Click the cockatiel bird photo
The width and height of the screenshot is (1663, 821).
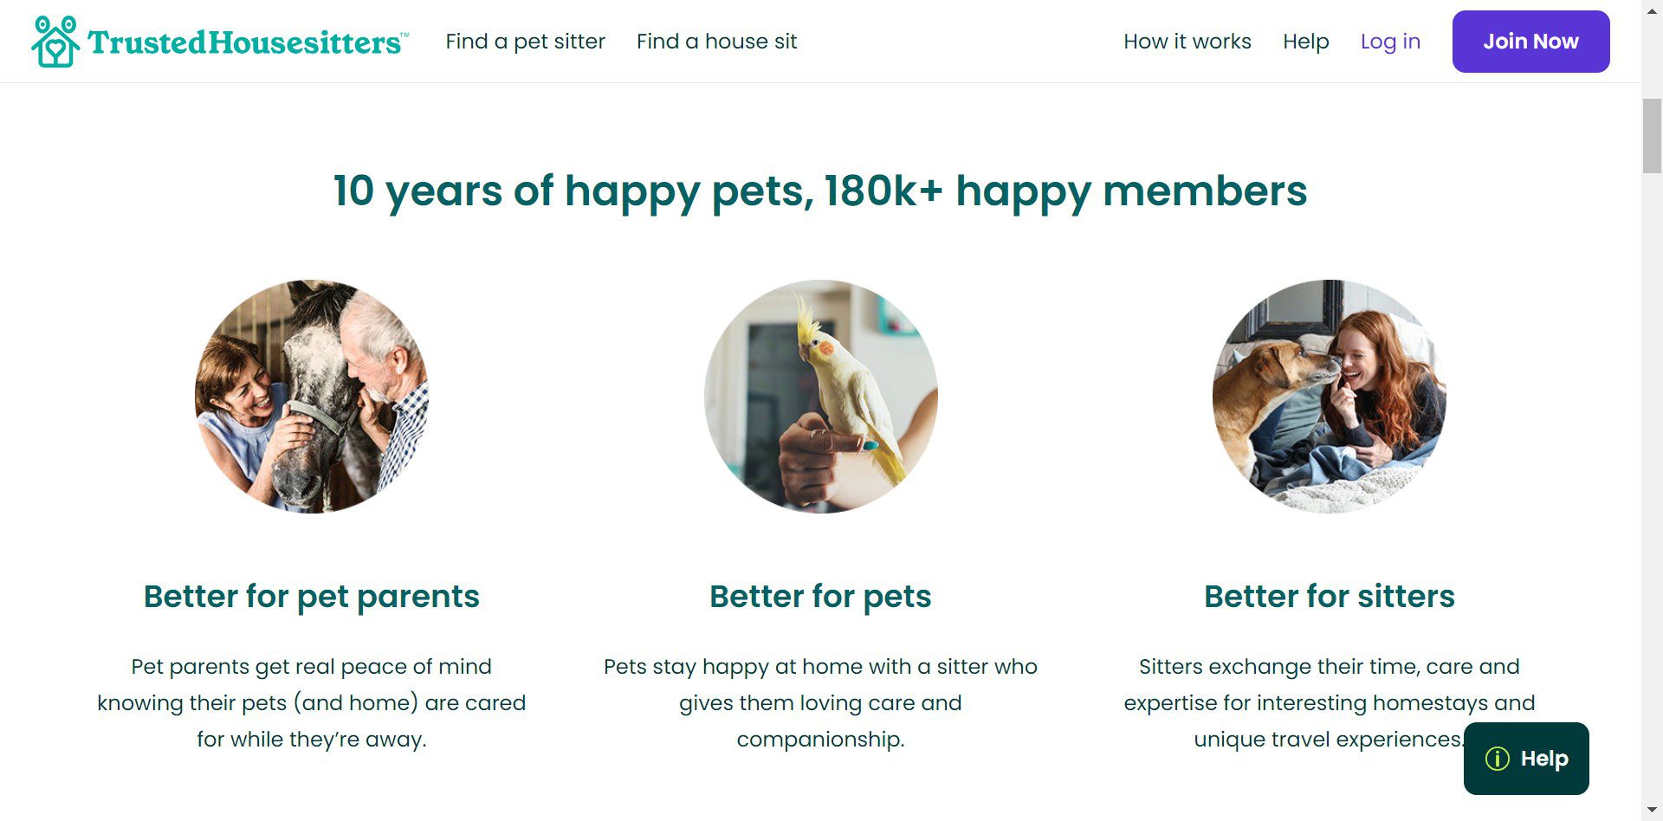point(820,397)
